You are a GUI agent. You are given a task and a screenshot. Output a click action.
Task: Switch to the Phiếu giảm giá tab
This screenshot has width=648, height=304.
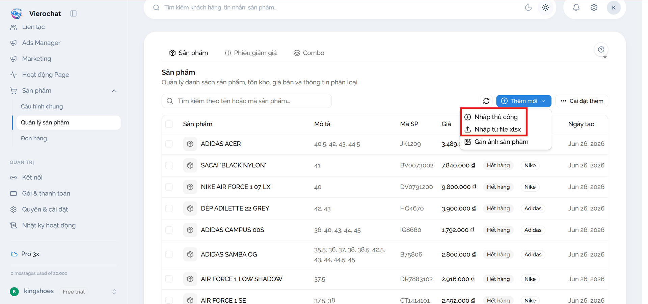[250, 53]
